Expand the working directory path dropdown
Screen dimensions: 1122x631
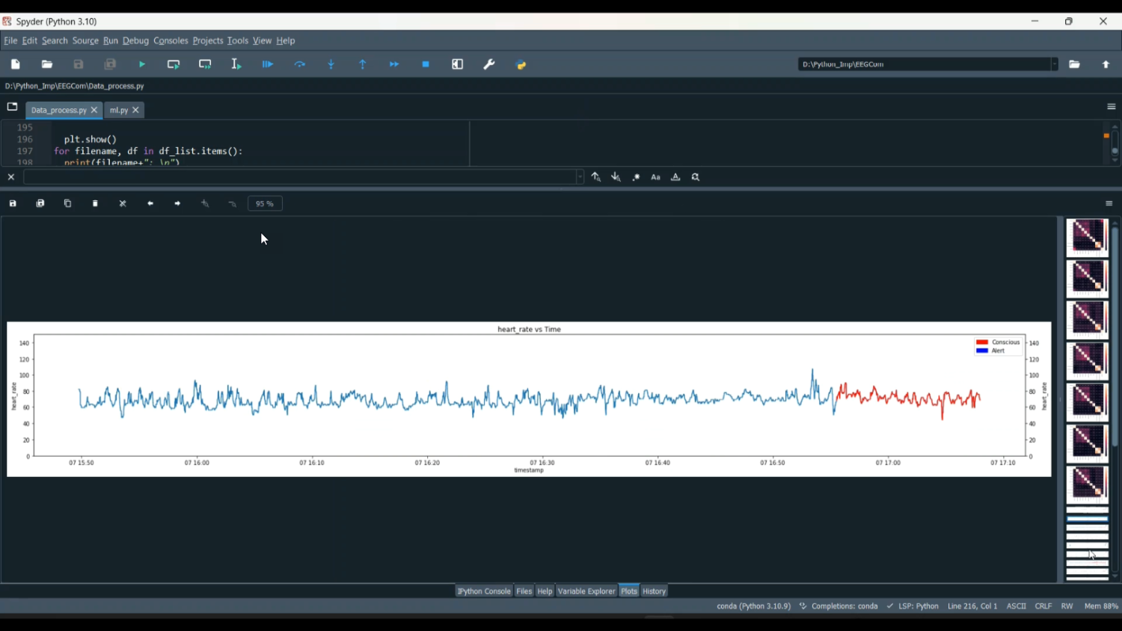pyautogui.click(x=1054, y=65)
